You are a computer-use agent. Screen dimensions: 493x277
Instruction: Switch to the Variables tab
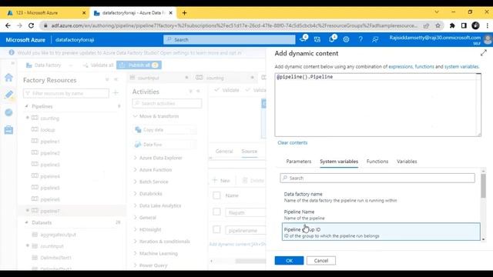[x=407, y=161]
